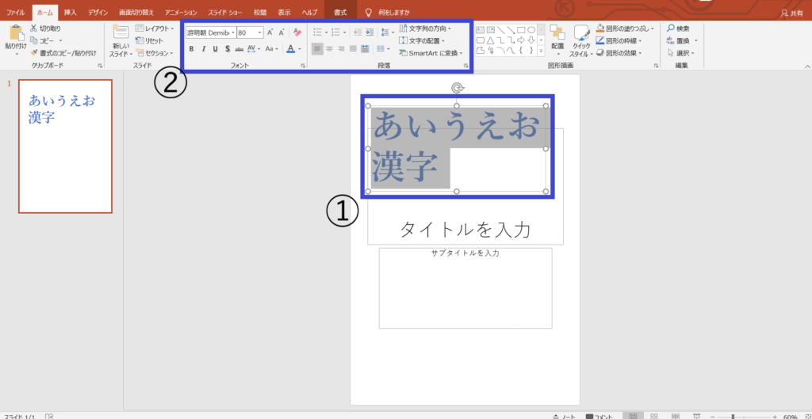The image size is (812, 419).
Task: Cut selection with 切り取り
Action: pyautogui.click(x=45, y=28)
